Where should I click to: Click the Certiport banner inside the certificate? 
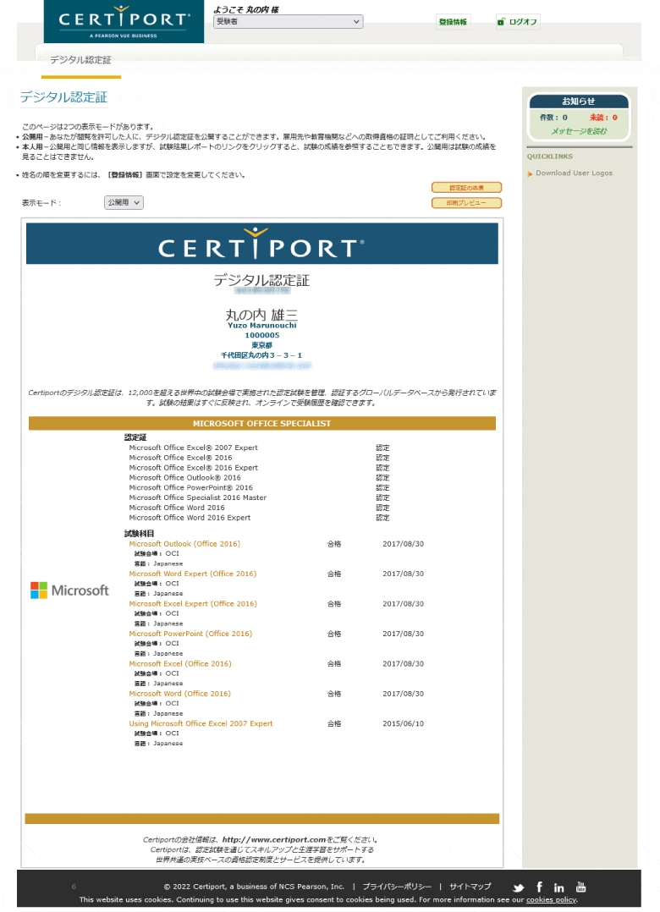tap(262, 244)
